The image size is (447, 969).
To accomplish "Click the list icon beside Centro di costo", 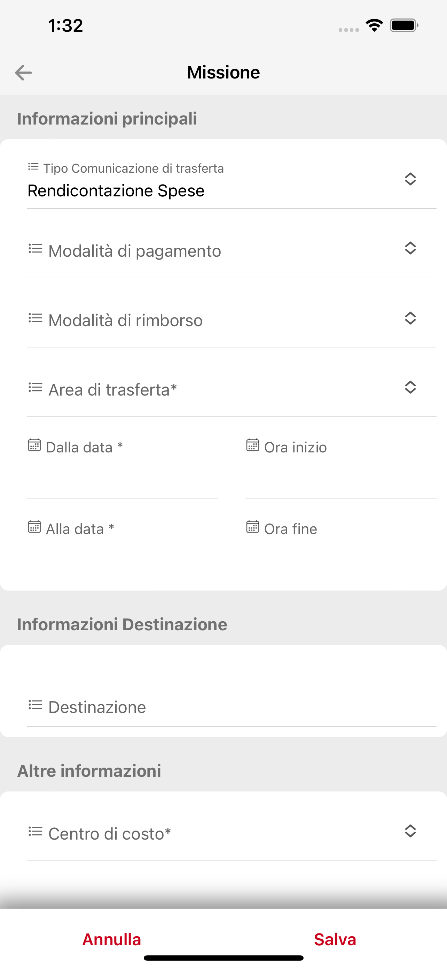I will (x=35, y=832).
